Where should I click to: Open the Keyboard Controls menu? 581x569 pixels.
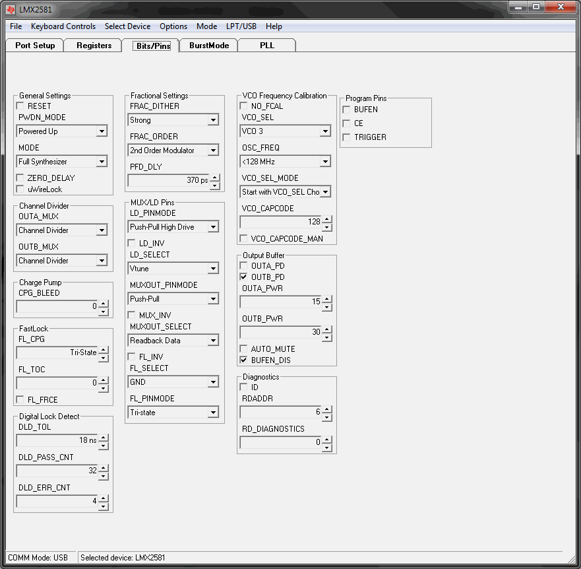click(x=63, y=26)
